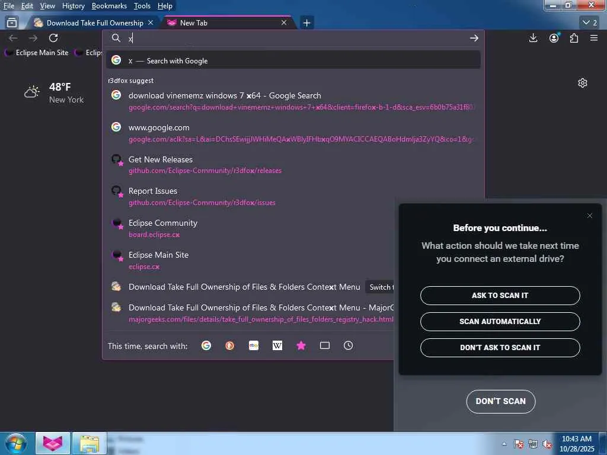Click the network tray icon
Image resolution: width=607 pixels, height=455 pixels.
533,444
